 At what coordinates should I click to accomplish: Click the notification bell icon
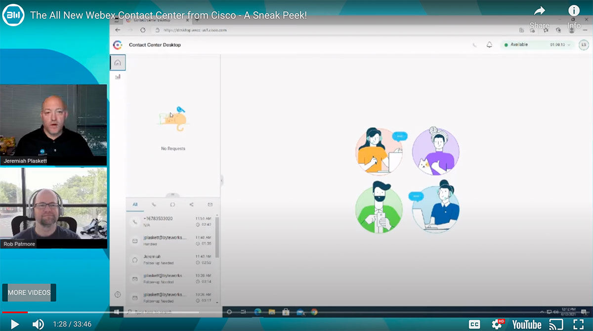coord(489,44)
